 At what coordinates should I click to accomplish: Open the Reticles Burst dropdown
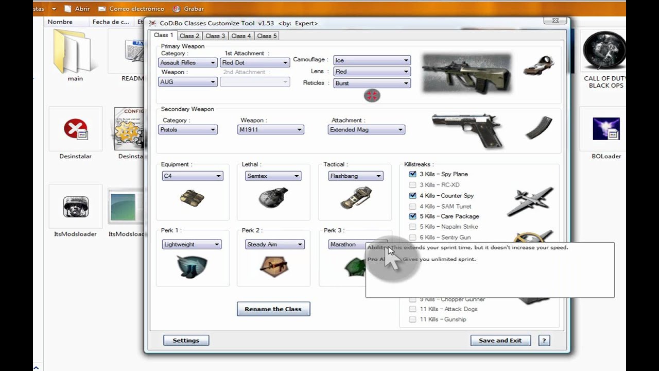coord(372,83)
